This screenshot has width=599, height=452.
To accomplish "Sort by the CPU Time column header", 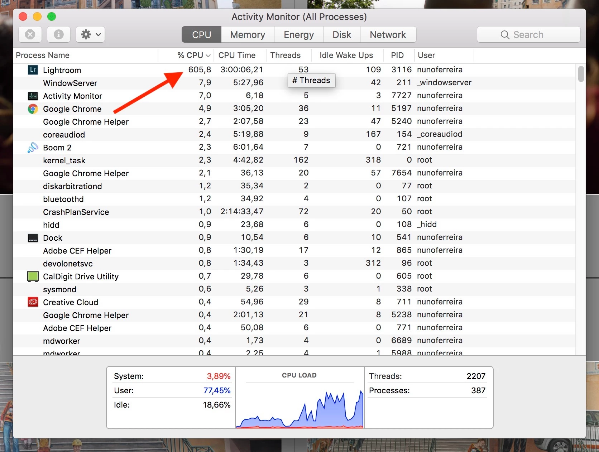I will coord(240,55).
